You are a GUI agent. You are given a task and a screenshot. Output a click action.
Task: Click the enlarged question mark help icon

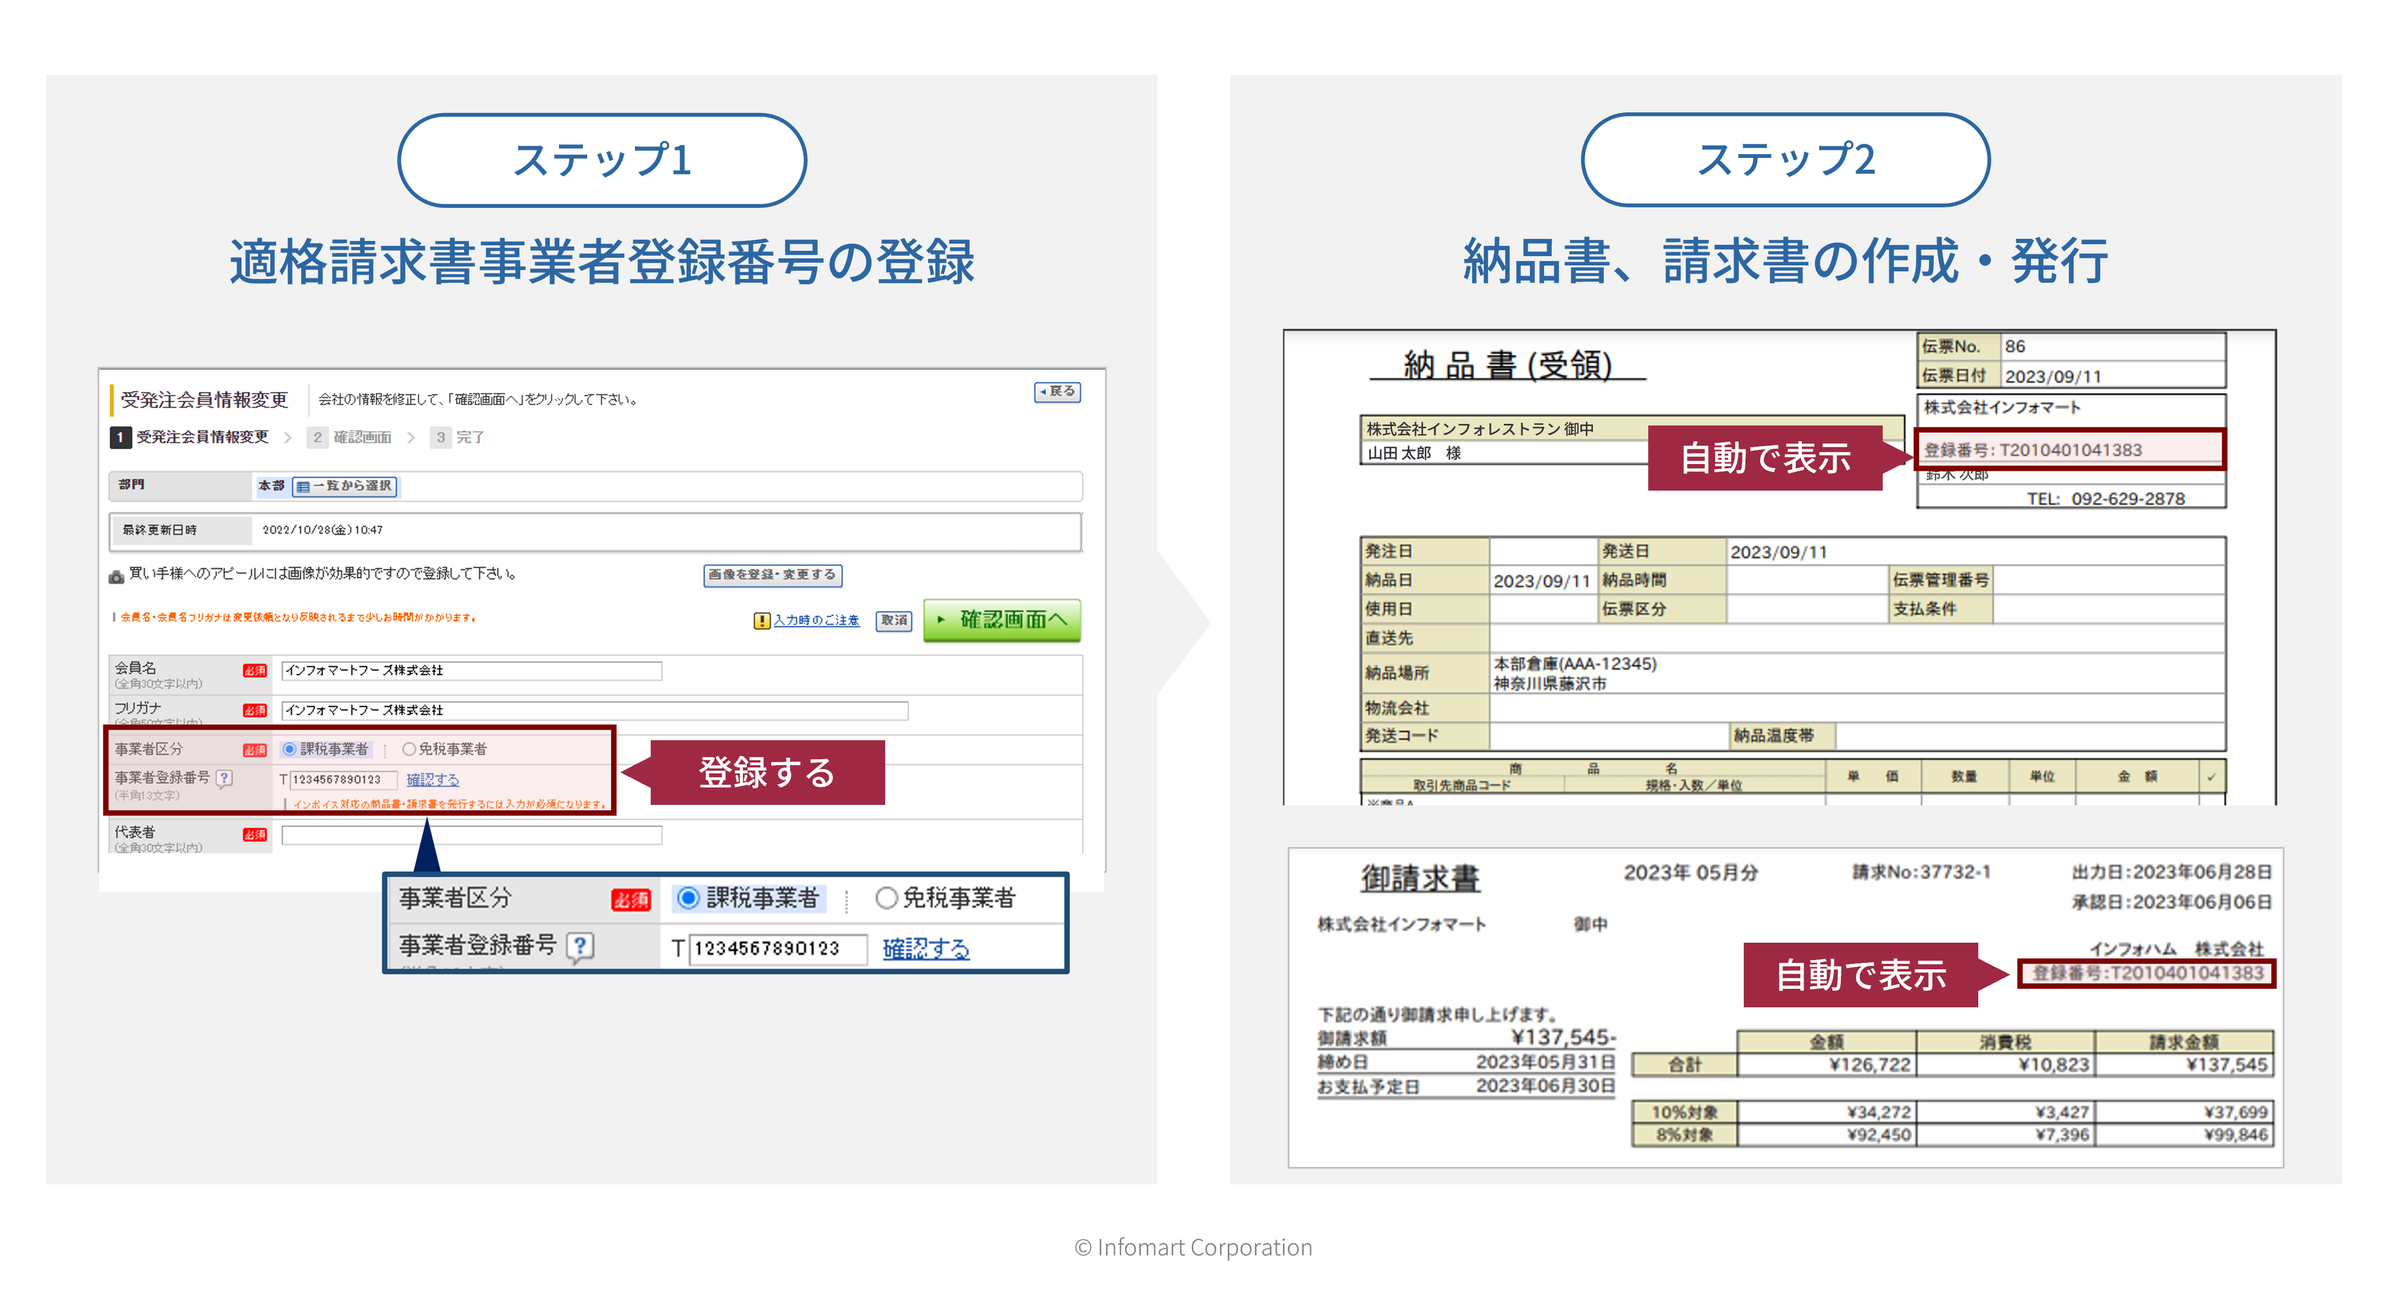[x=580, y=946]
